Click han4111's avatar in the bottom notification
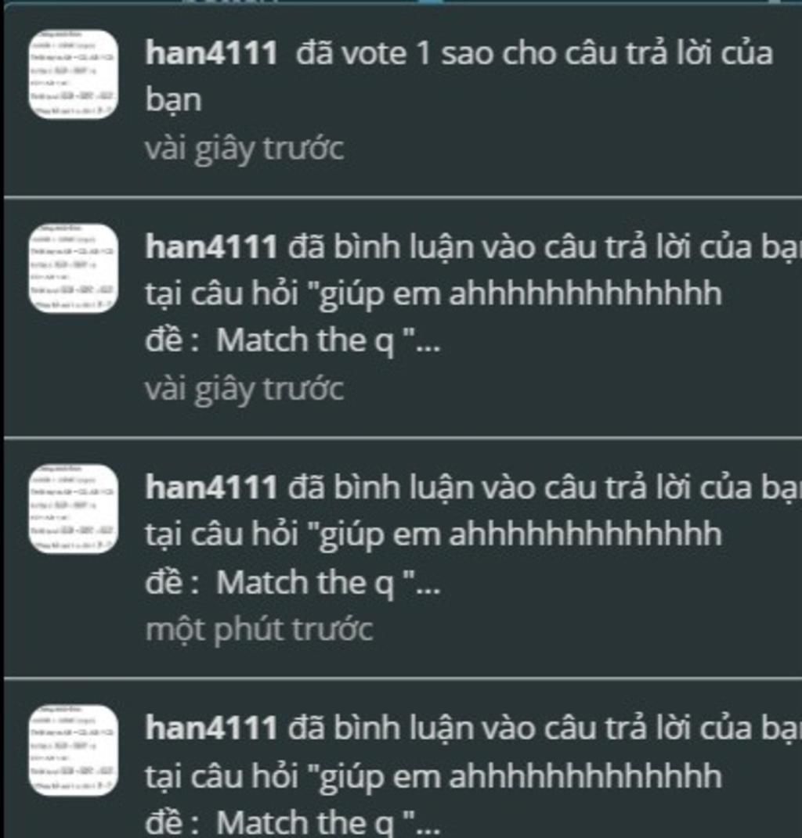Screen dimensions: 802x838 coord(74,750)
